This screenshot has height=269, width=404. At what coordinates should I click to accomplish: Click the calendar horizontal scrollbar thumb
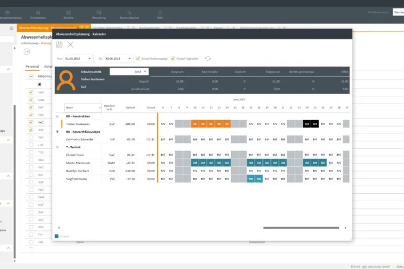pos(301,228)
